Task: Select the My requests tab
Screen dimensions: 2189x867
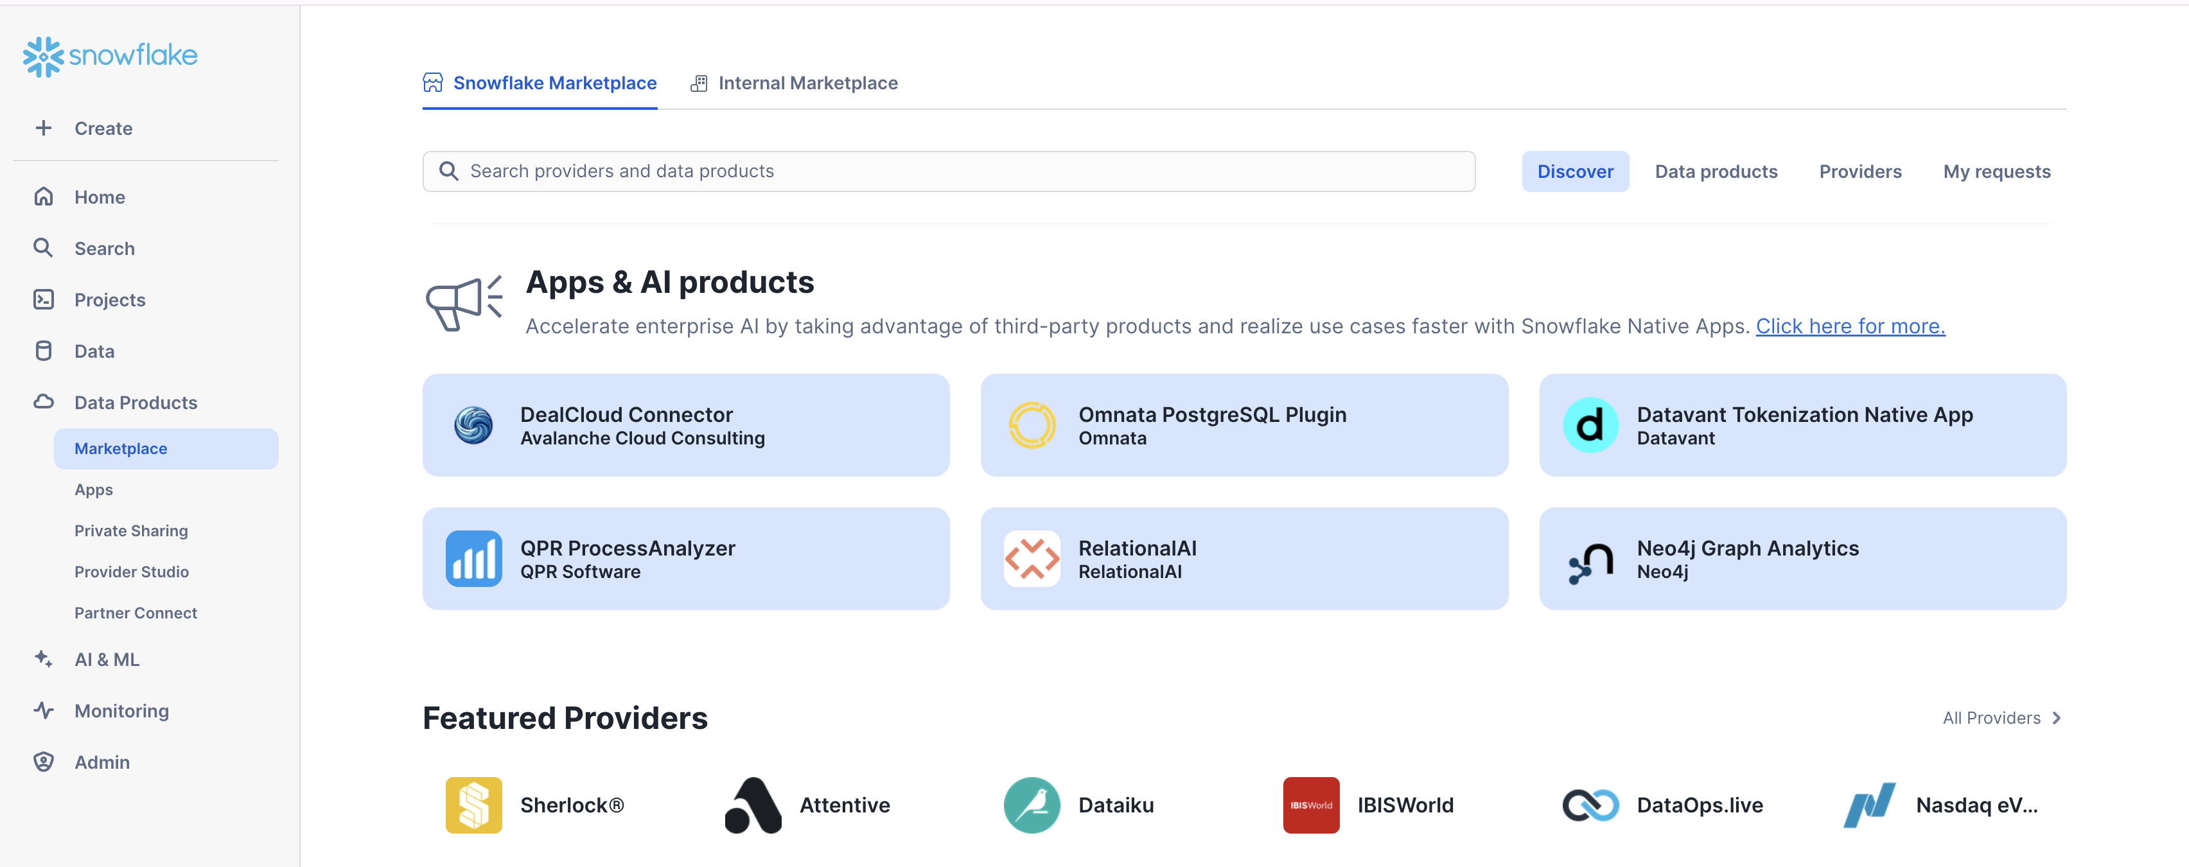Action: pos(1997,171)
